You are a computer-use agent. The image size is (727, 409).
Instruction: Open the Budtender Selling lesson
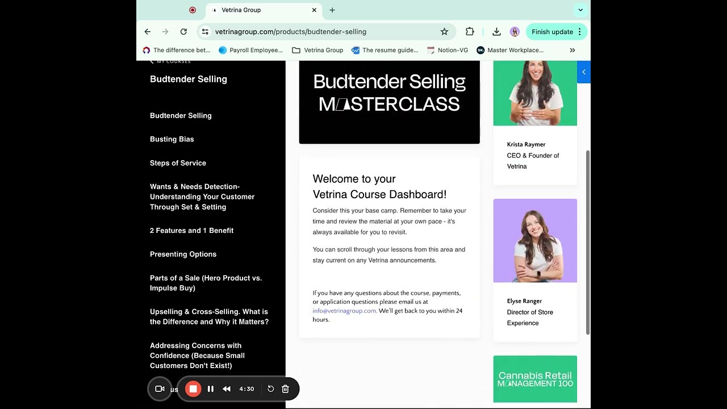coord(181,115)
